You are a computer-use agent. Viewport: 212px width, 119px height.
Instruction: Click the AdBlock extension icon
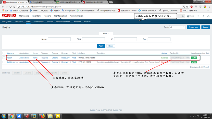(192, 7)
